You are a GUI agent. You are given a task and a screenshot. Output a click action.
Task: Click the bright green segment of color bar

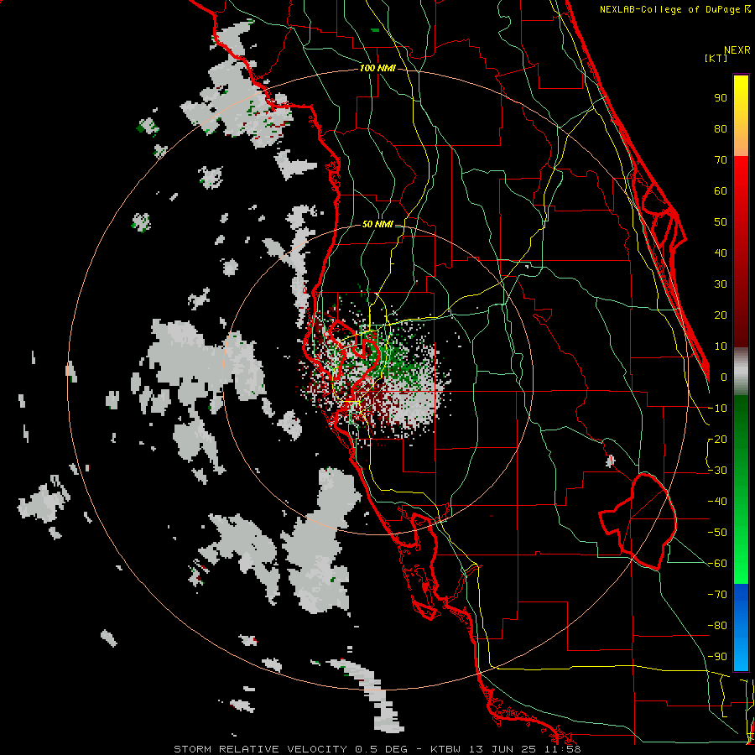point(741,573)
